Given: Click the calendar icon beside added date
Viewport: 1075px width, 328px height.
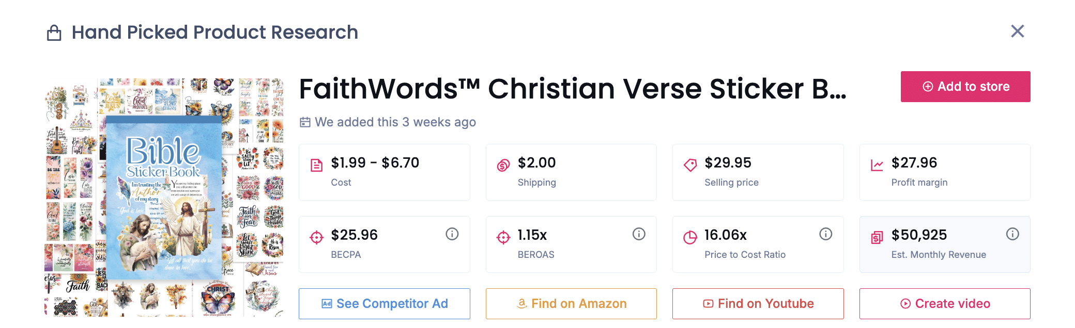Looking at the screenshot, I should click(x=305, y=122).
